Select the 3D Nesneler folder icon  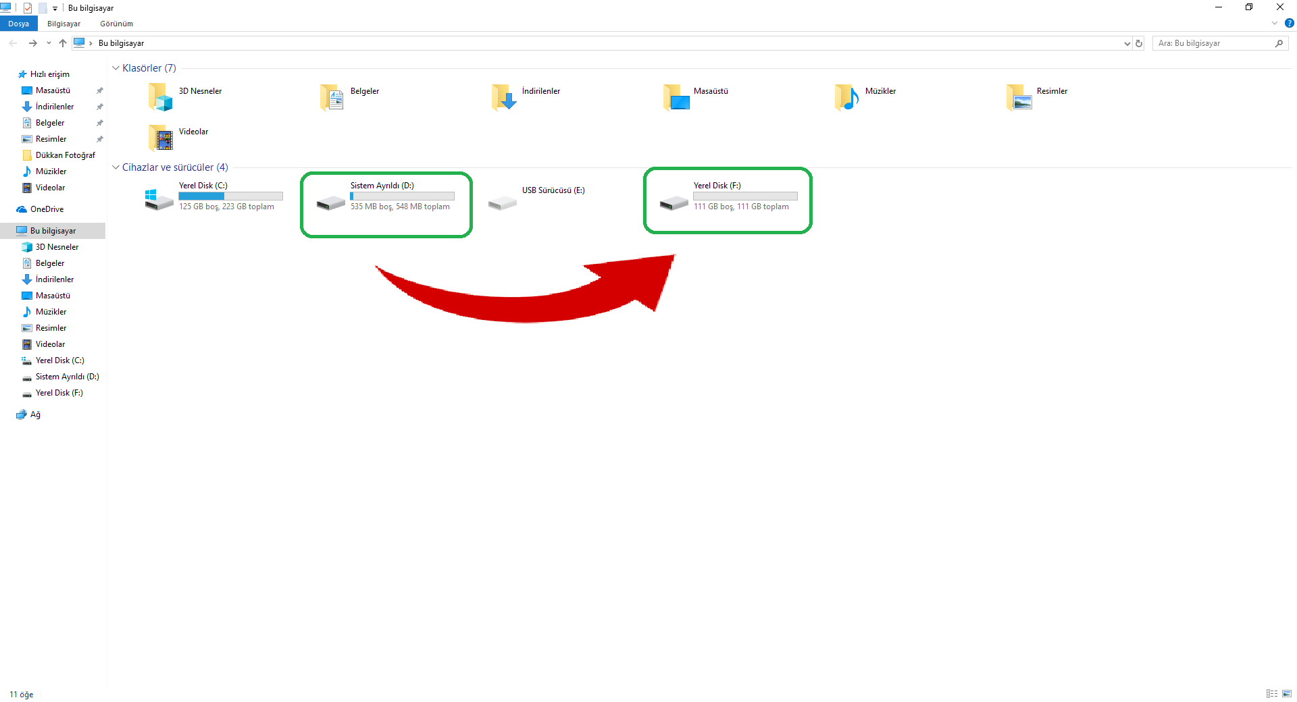point(161,97)
